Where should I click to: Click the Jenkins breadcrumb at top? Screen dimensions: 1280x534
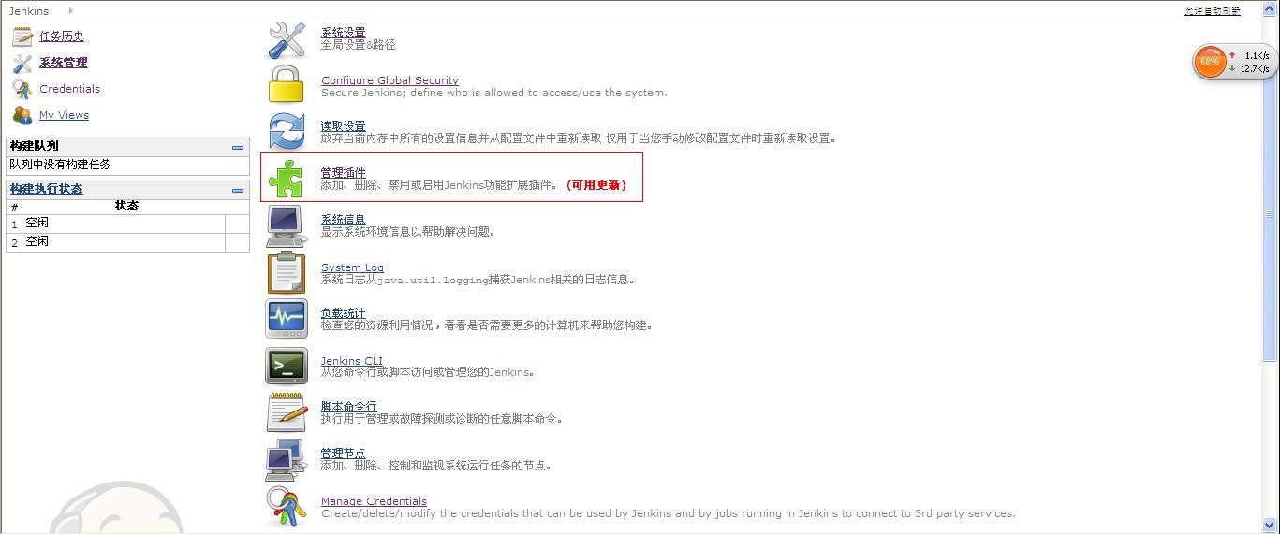[x=29, y=11]
